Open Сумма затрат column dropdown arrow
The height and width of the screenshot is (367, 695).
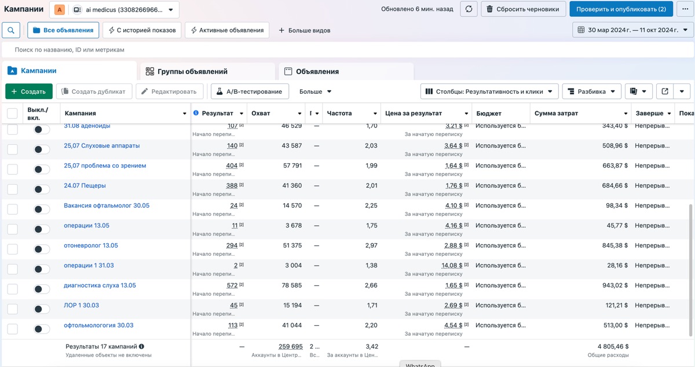coord(626,113)
